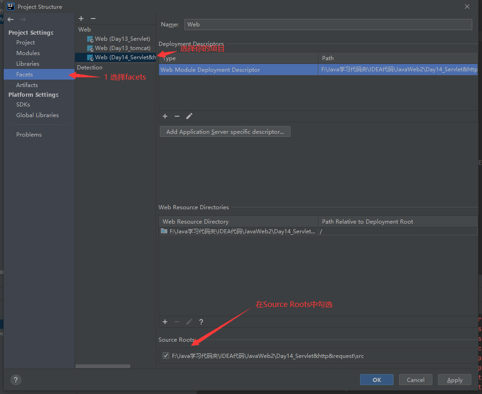Click the '/' deployment root path cell
This screenshot has height=394, width=482.
[x=398, y=231]
